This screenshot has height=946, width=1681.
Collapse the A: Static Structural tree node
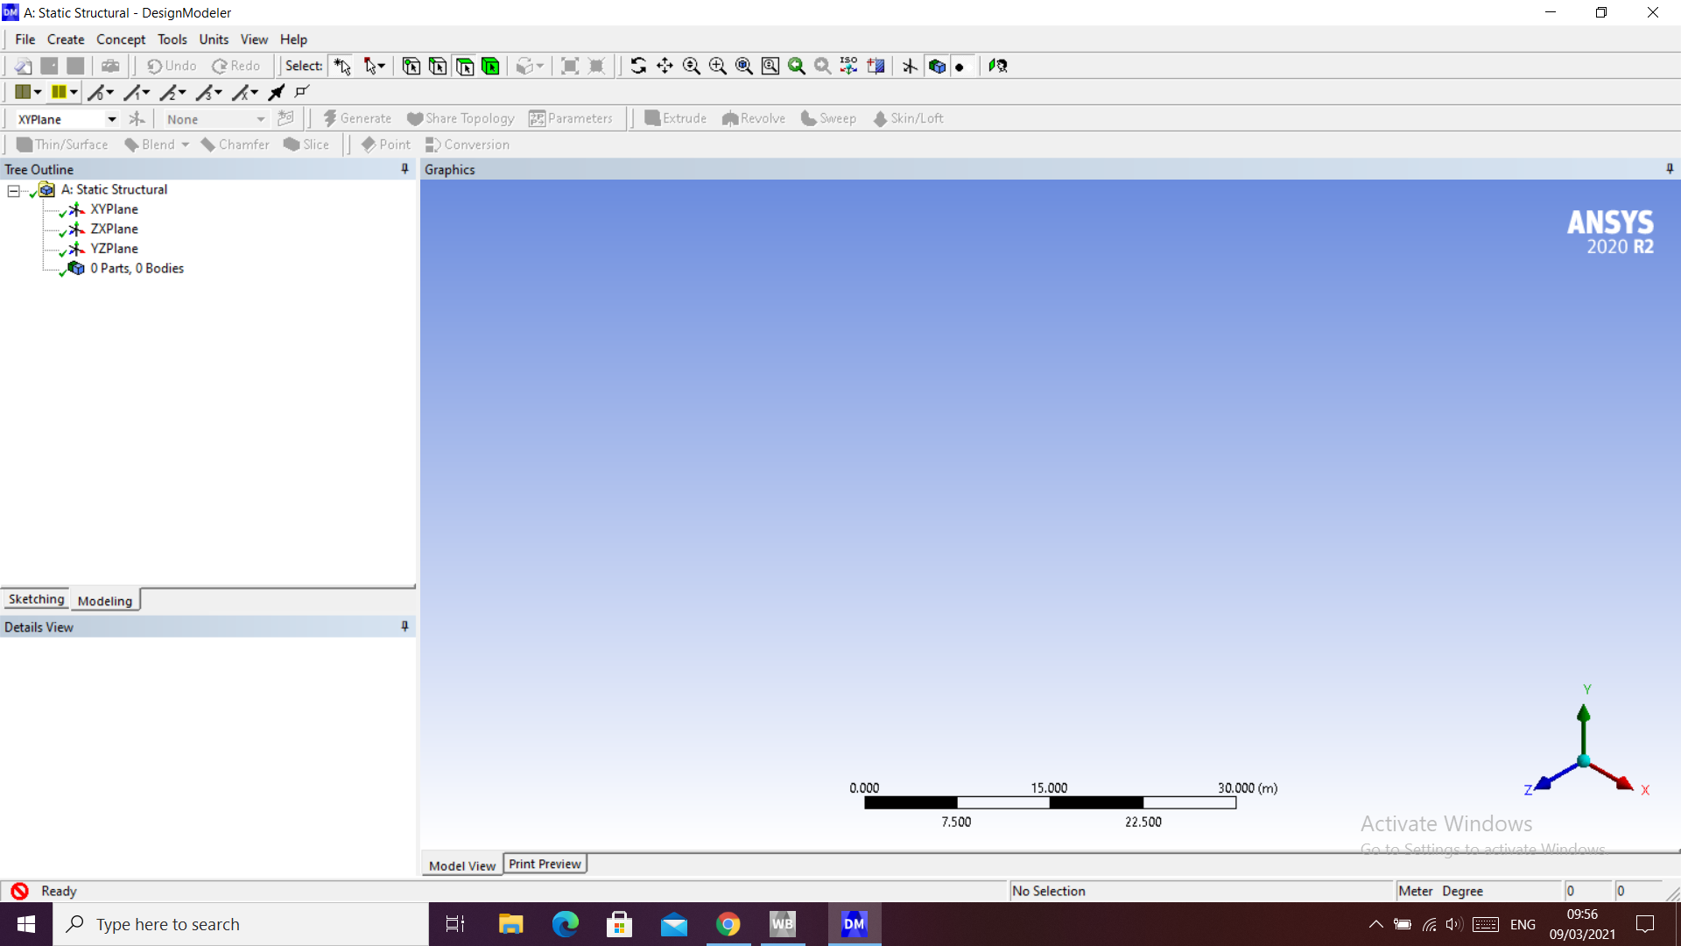(x=13, y=190)
